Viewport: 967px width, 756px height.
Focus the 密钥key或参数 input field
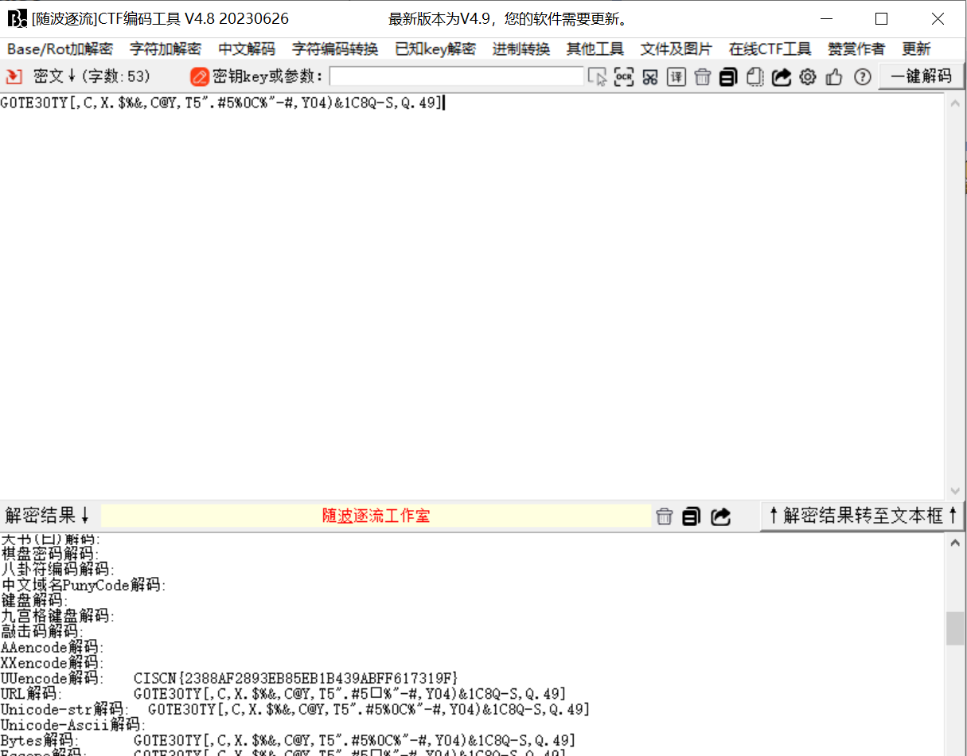point(456,76)
